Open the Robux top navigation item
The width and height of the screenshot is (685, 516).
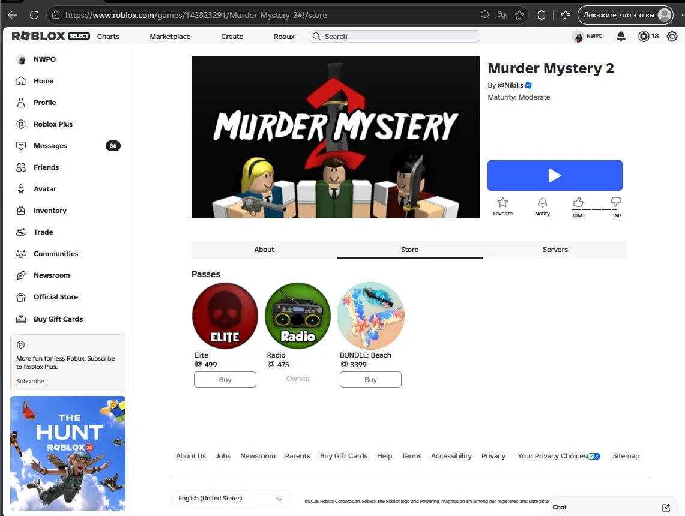point(284,37)
